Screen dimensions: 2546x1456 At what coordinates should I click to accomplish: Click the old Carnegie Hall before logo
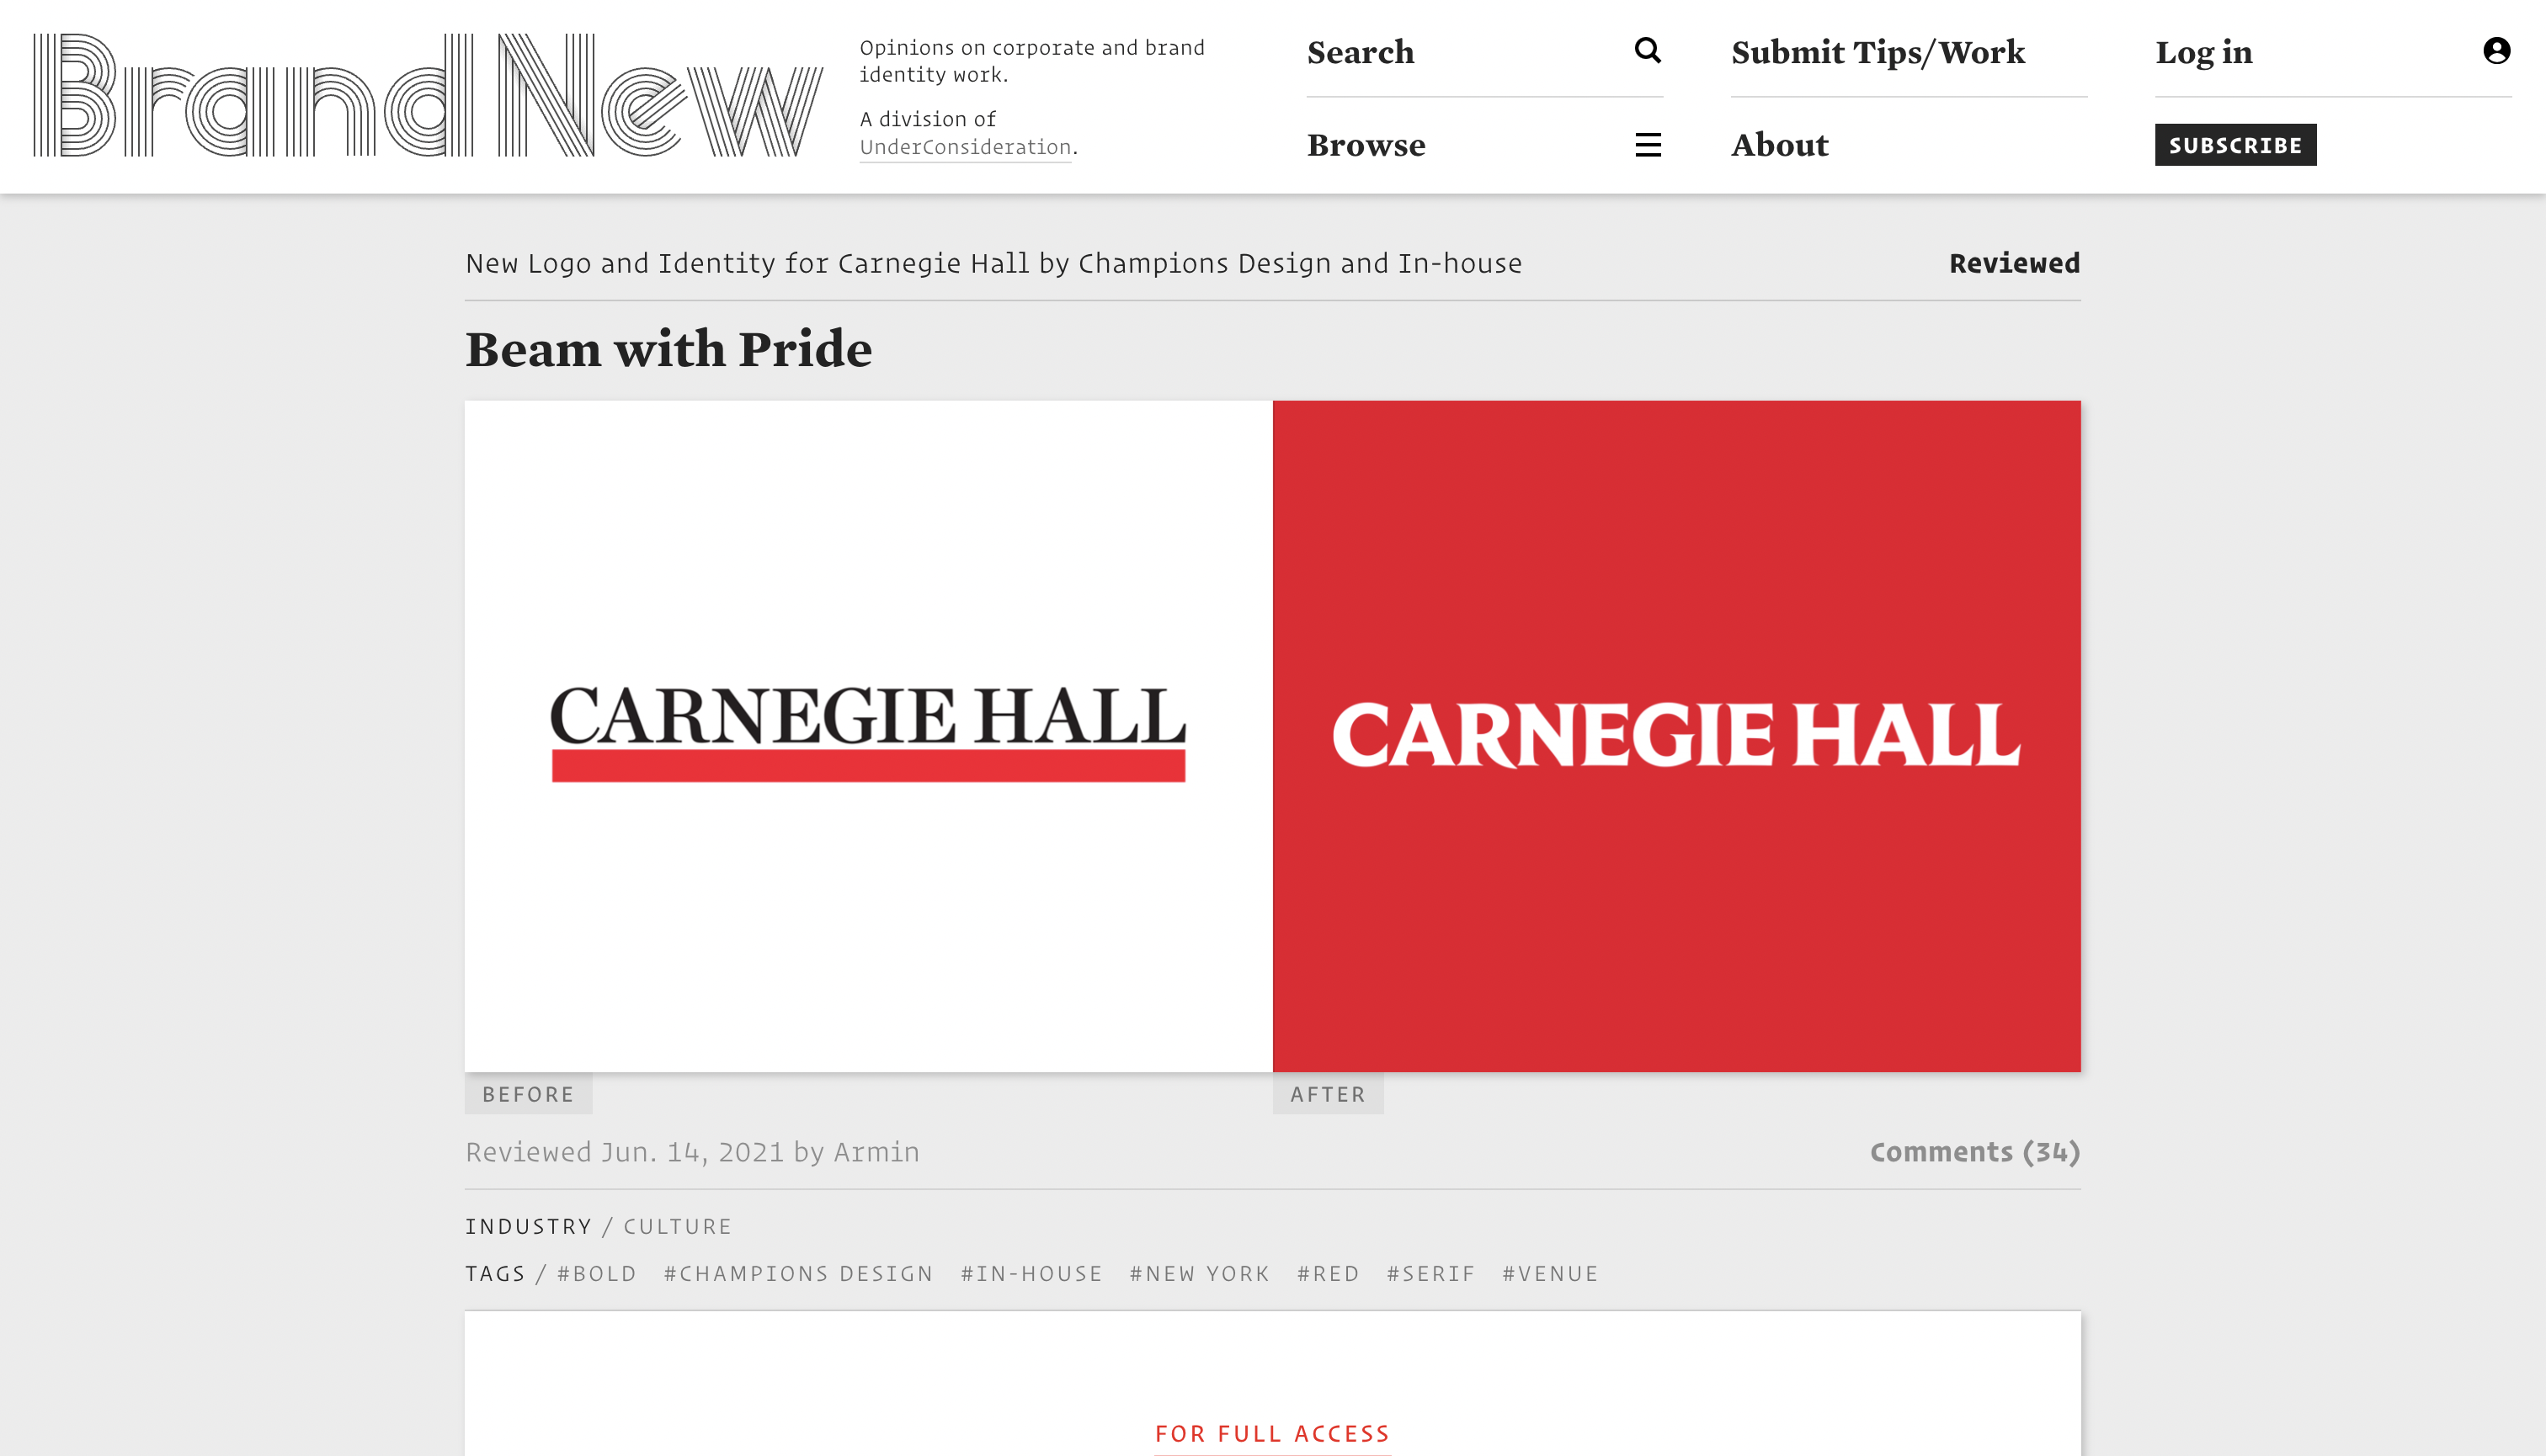coord(867,735)
